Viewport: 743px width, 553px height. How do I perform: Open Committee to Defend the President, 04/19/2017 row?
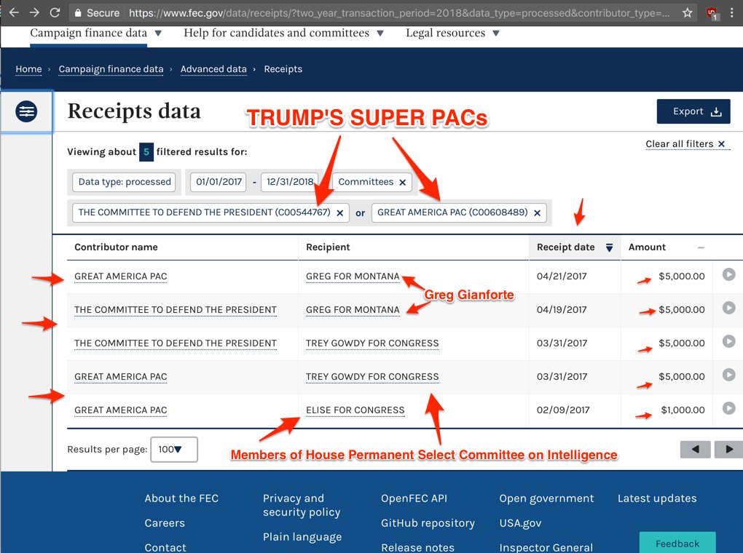176,310
